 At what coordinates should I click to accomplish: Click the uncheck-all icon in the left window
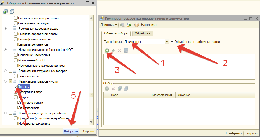pyautogui.click(x=11, y=12)
